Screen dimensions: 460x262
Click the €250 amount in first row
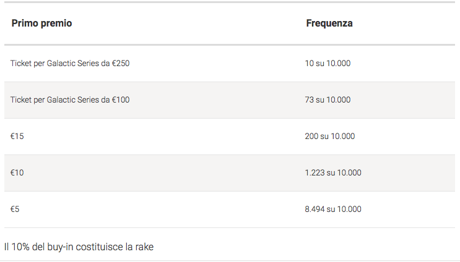[x=121, y=63]
